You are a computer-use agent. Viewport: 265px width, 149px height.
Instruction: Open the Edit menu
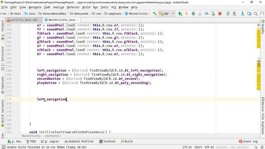13,7
